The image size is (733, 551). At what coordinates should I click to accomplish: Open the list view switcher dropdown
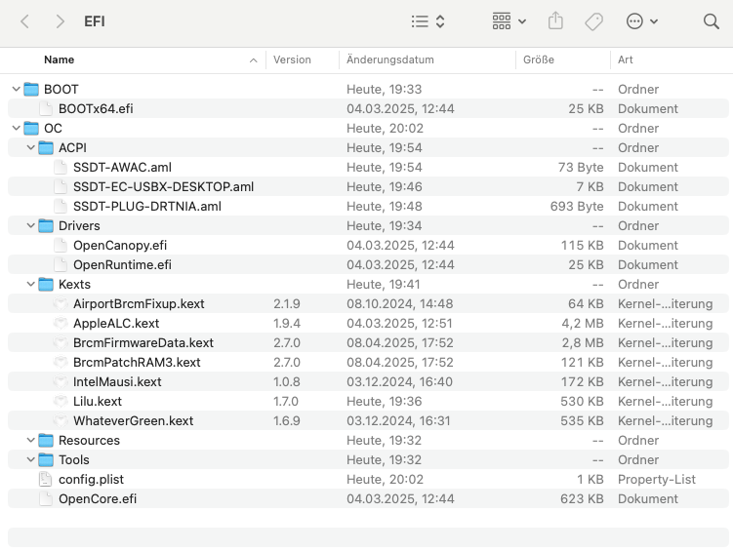pos(428,20)
